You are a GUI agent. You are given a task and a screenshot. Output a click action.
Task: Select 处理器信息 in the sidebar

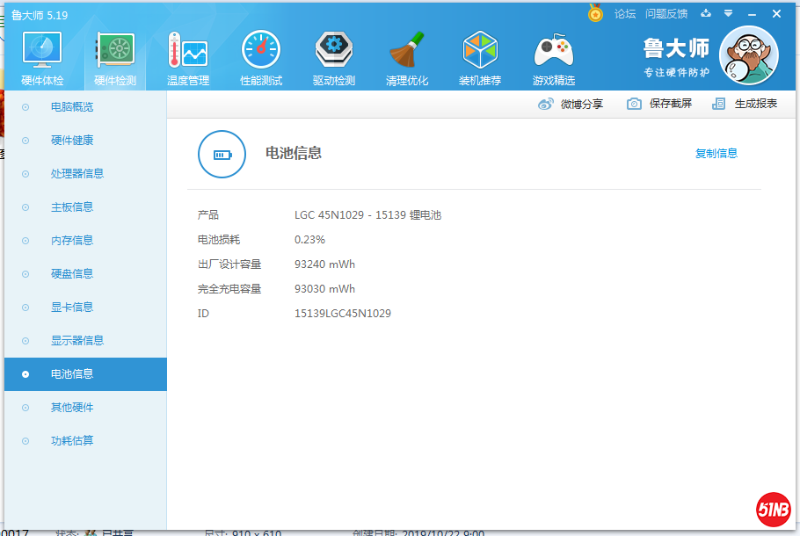coord(77,174)
